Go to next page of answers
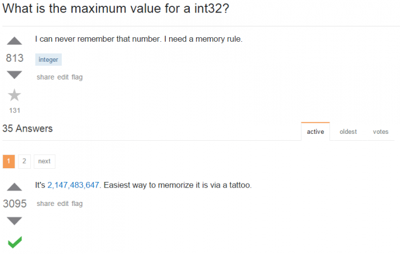Image resolution: width=400 pixels, height=254 pixels. pos(45,161)
